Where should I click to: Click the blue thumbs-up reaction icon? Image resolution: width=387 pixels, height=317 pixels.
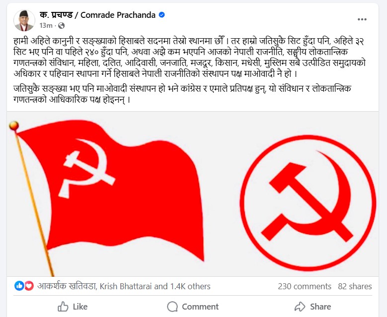pos(19,286)
